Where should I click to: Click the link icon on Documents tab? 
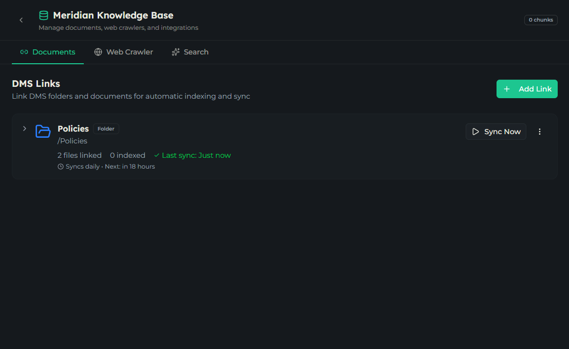coord(24,52)
